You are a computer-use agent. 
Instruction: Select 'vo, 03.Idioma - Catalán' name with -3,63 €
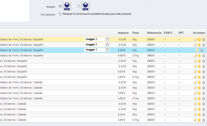[x=13, y=104]
